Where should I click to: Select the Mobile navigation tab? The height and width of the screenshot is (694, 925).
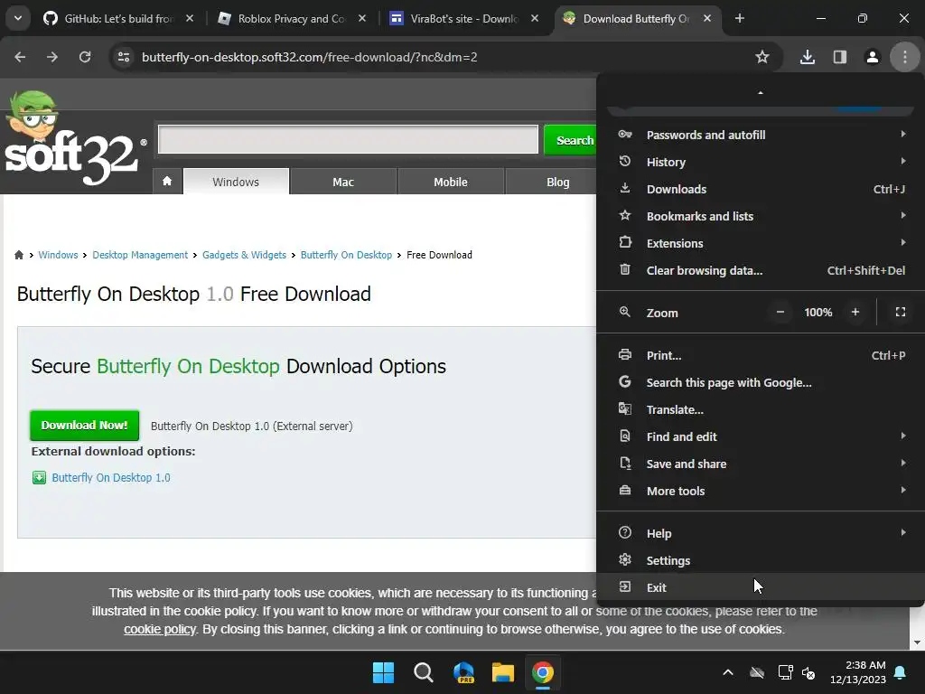[x=451, y=182]
